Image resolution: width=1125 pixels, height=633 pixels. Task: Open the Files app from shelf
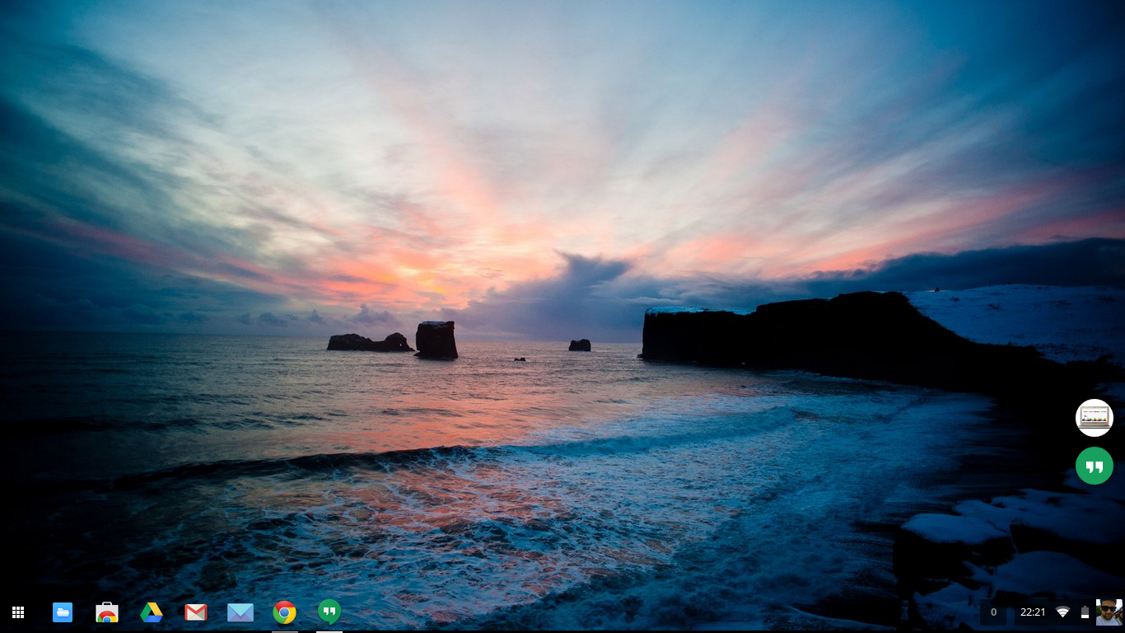(x=63, y=612)
